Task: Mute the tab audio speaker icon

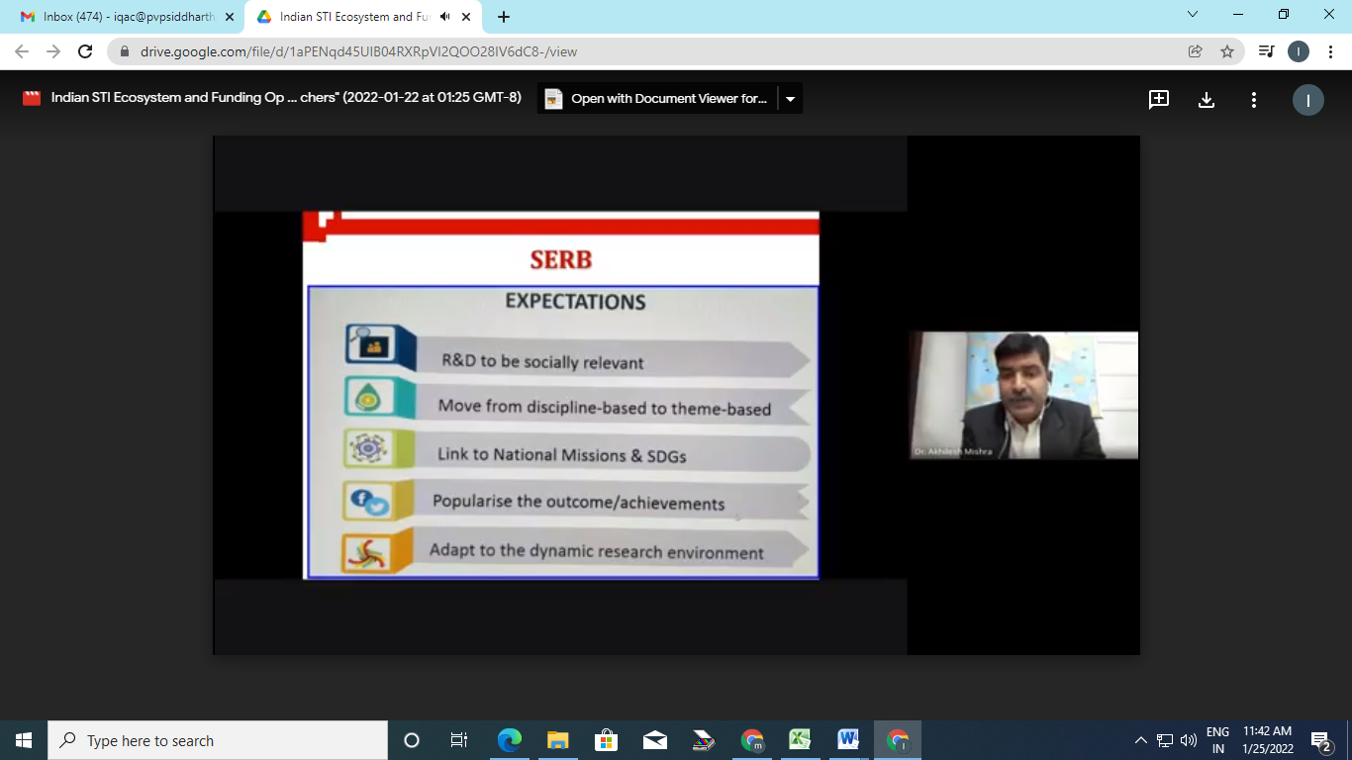Action: click(444, 17)
